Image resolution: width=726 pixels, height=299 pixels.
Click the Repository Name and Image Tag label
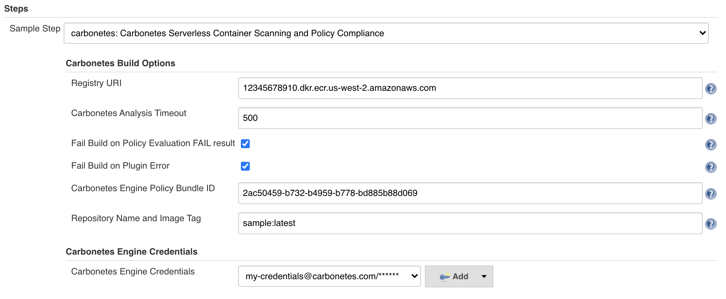click(x=136, y=218)
